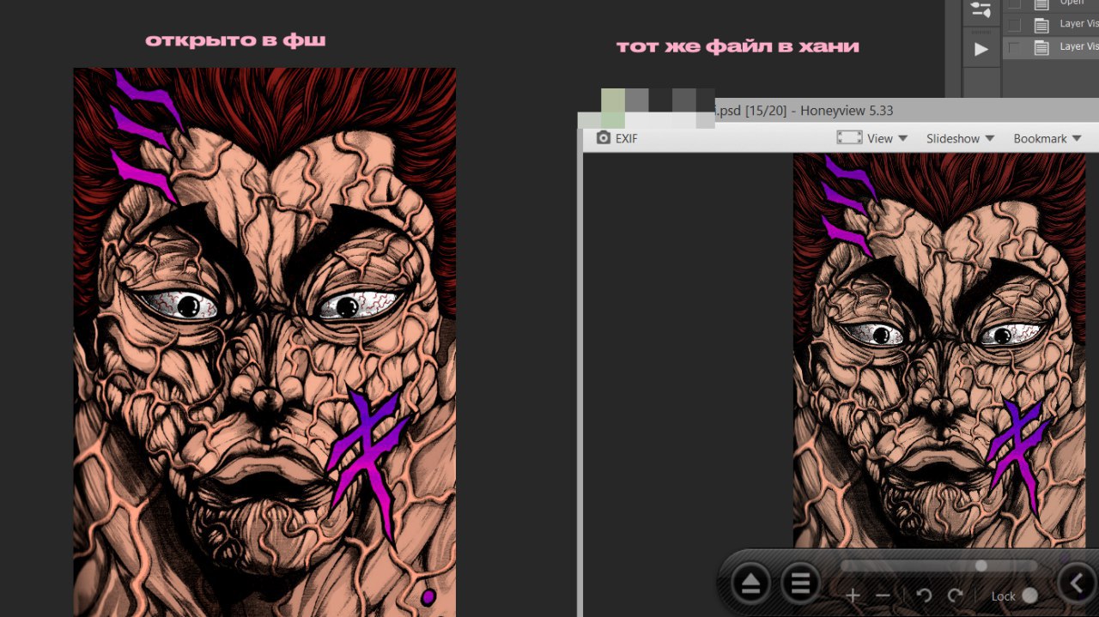The height and width of the screenshot is (617, 1099).
Task: Open Photoshop brush settings panel icon
Action: pos(980,9)
